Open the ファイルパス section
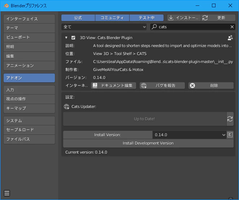Image resolution: width=239 pixels, height=200 pixels. pyautogui.click(x=29, y=139)
